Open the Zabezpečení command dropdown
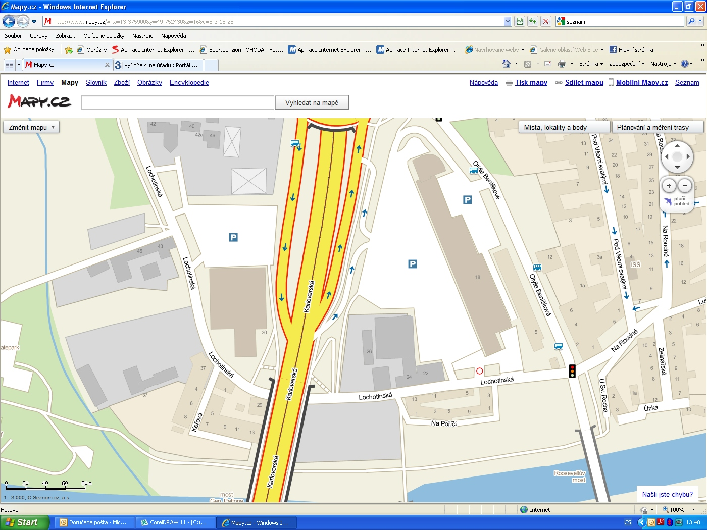Image resolution: width=707 pixels, height=530 pixels. point(627,64)
